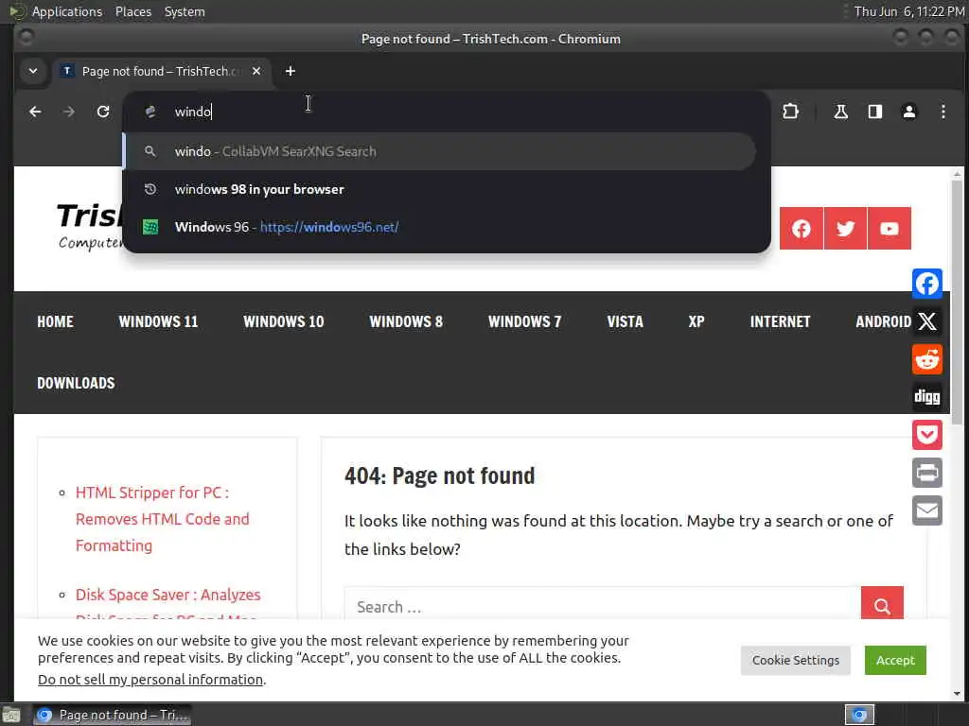
Task: Open the DOWNLOADS nav item
Action: pos(76,384)
